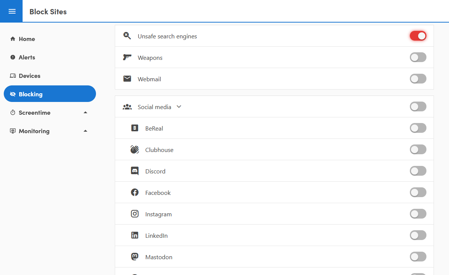Screen dimensions: 449x275
Task: Click the Home house icon
Action: click(12, 39)
